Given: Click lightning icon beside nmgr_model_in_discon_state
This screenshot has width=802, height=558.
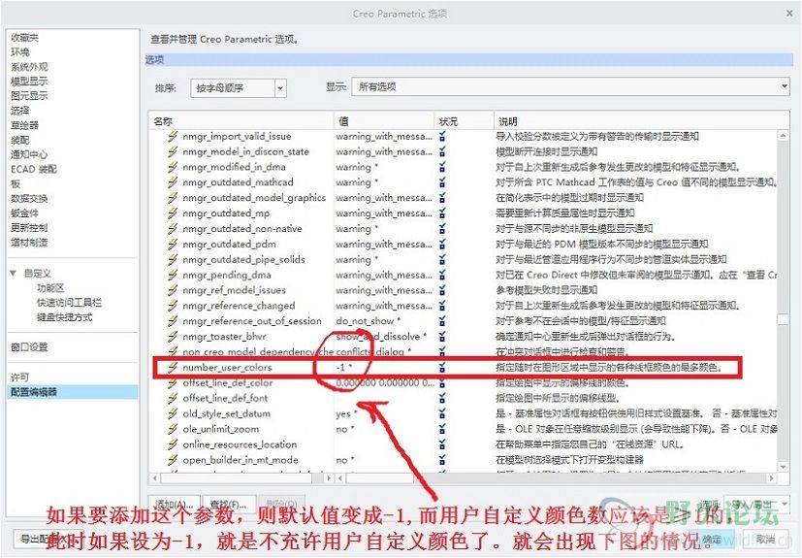Looking at the screenshot, I should [173, 151].
